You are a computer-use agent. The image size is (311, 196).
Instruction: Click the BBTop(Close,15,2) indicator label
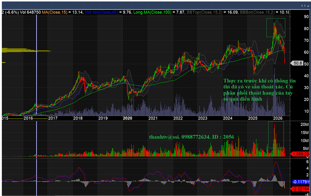205,12
